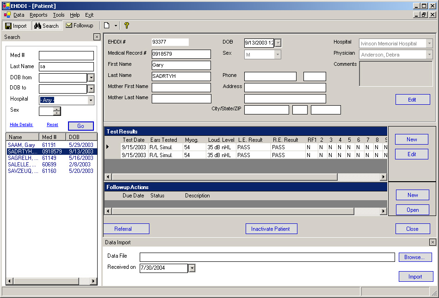Select SAGRELH patient in results list
The width and height of the screenshot is (439, 298).
22,158
